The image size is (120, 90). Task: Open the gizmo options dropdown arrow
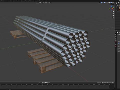tap(102, 2)
